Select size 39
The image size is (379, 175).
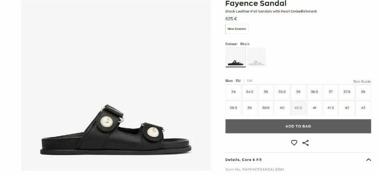click(x=249, y=108)
